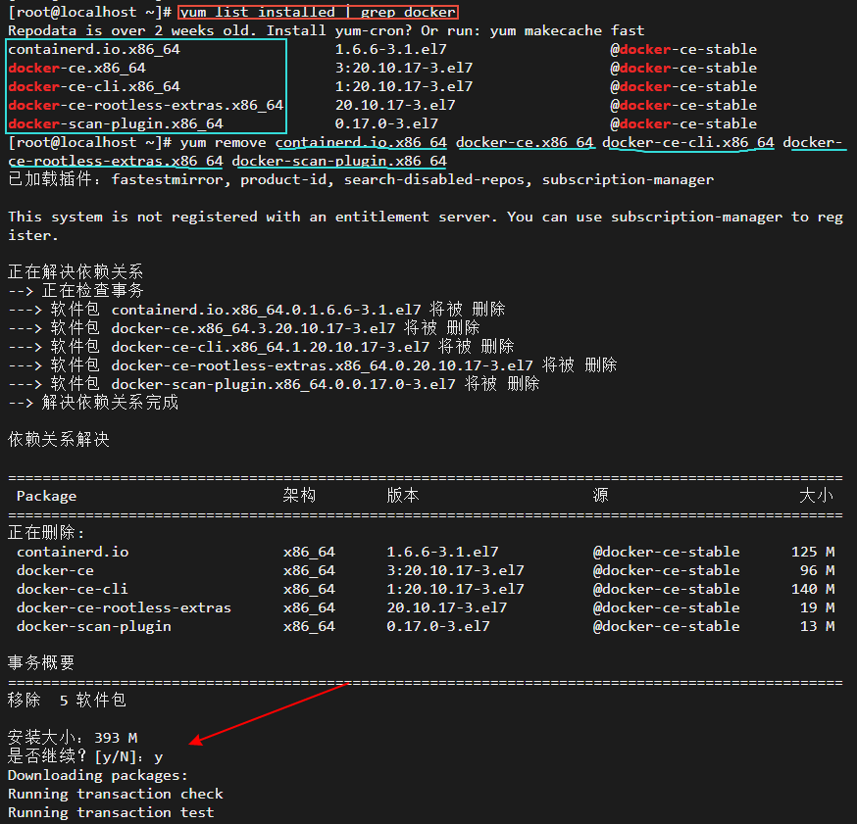Screen dimensions: 857x824
Task: Click '源' column header
Action: pos(601,496)
